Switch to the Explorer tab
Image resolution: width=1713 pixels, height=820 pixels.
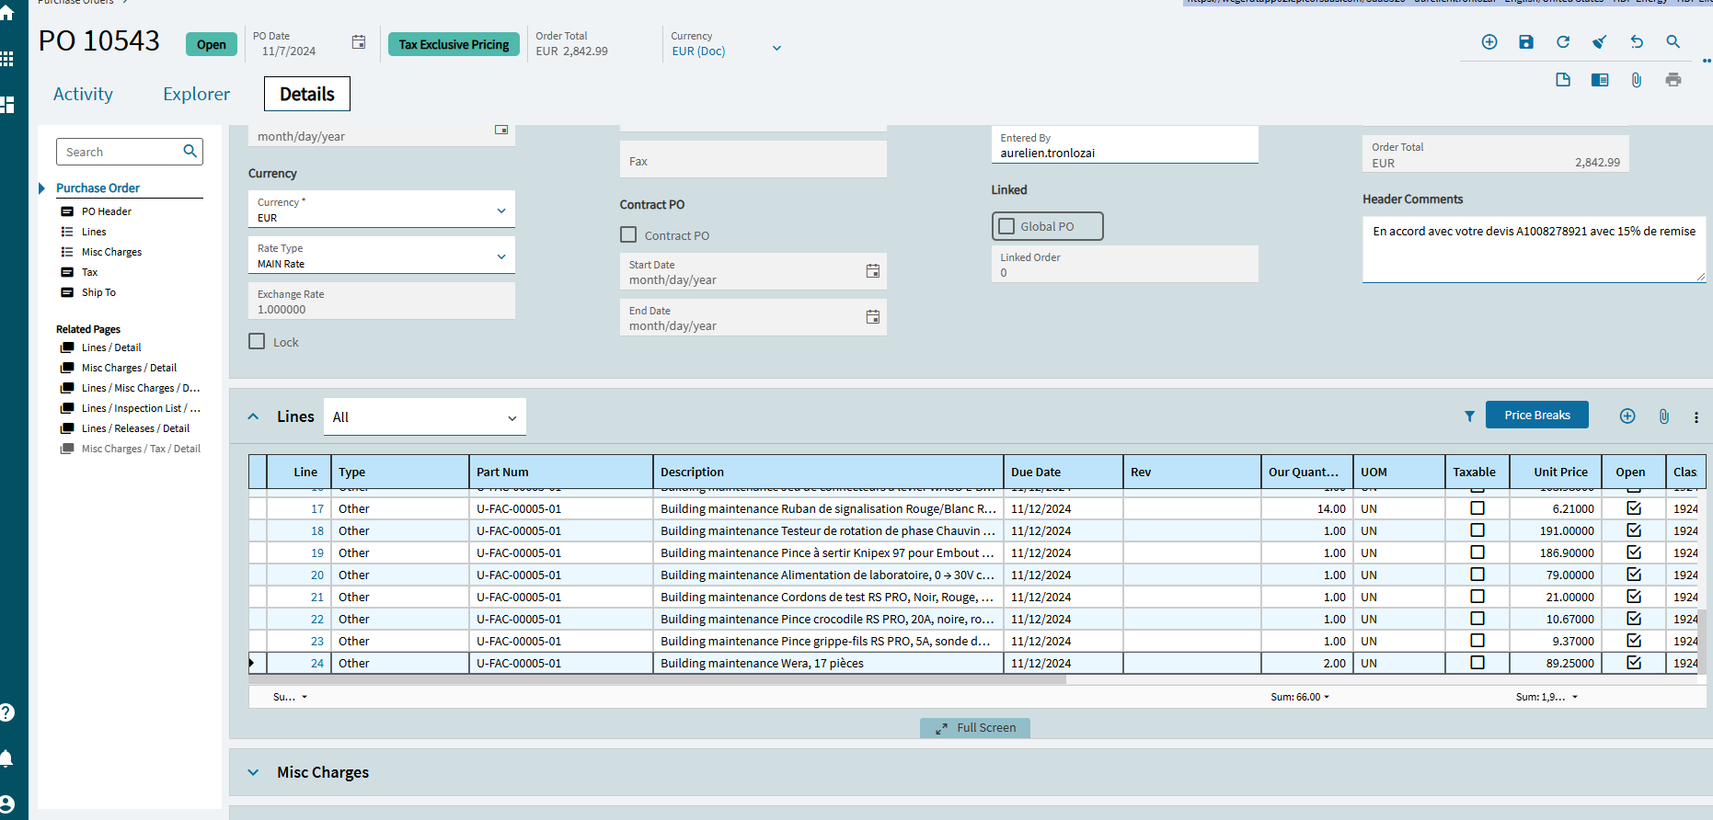(x=197, y=94)
